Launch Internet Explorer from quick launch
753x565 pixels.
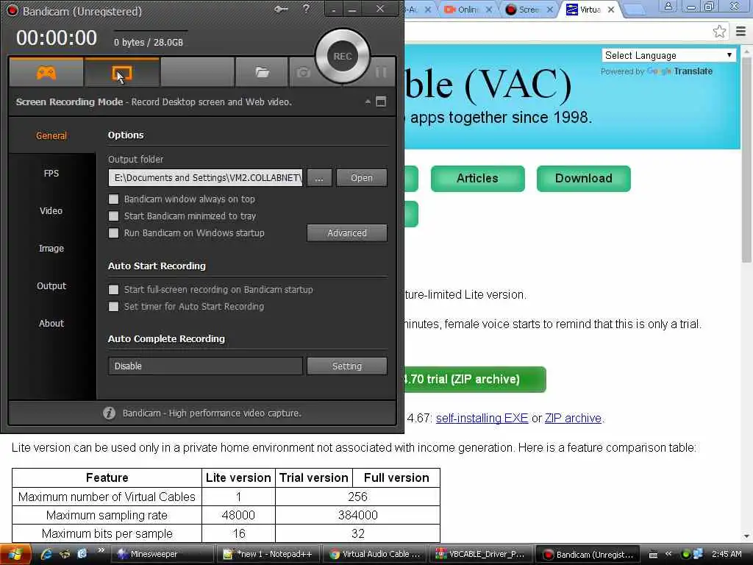click(46, 554)
